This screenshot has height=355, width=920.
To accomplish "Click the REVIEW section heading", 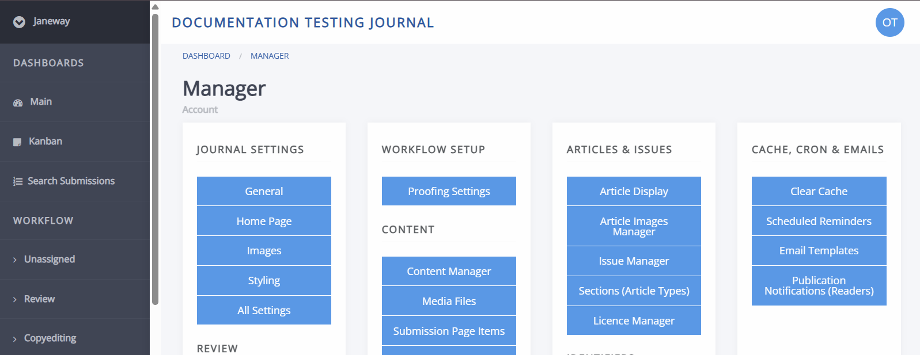I will coord(217,349).
